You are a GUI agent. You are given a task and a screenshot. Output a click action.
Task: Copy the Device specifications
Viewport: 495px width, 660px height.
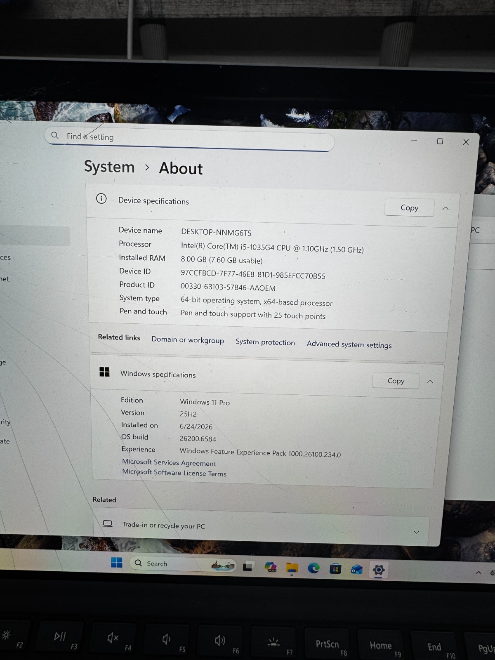pyautogui.click(x=409, y=207)
